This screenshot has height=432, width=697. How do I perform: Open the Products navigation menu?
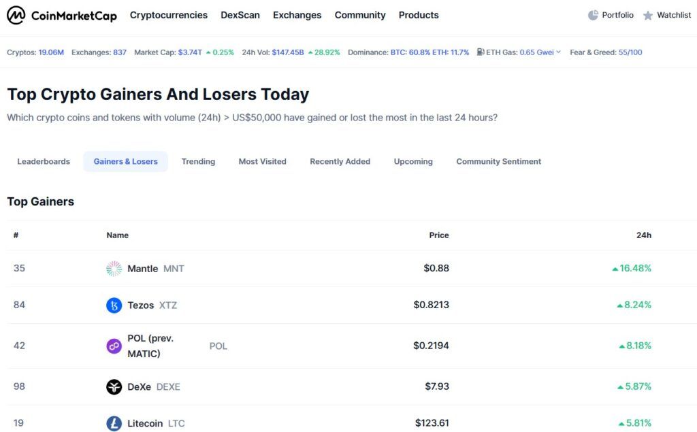coord(419,15)
